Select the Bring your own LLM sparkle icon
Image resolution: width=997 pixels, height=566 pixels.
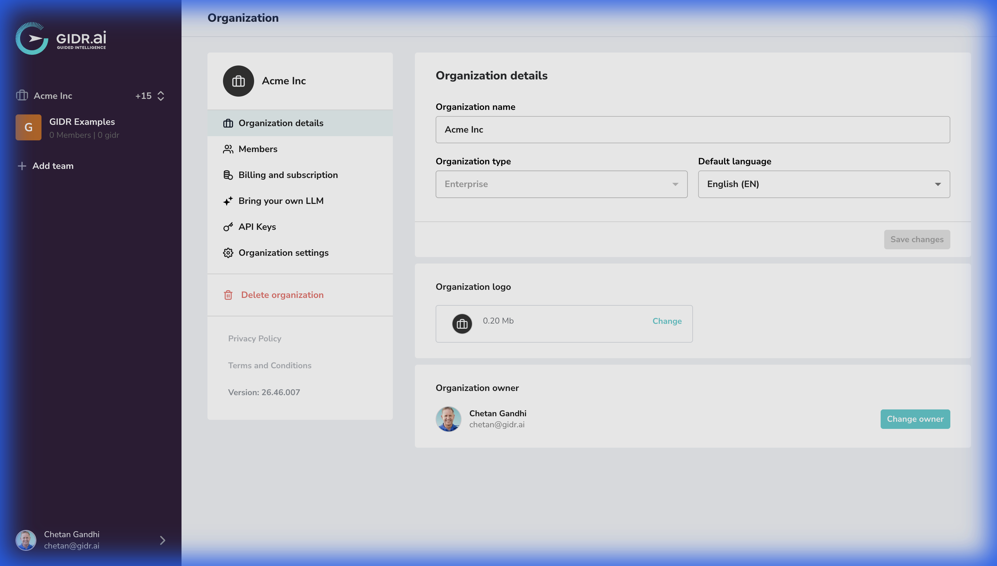228,201
